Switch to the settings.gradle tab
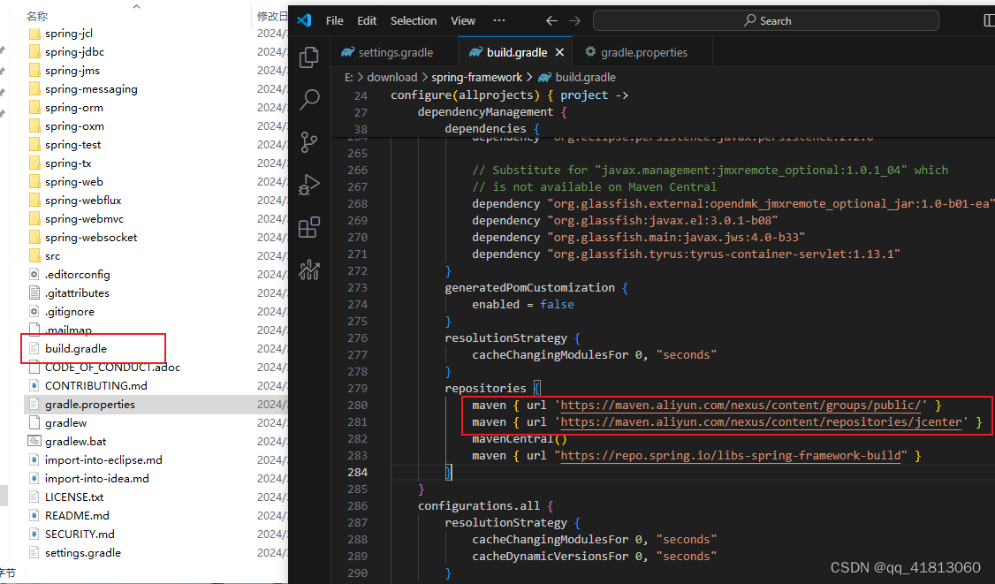Image resolution: width=995 pixels, height=584 pixels. point(394,52)
